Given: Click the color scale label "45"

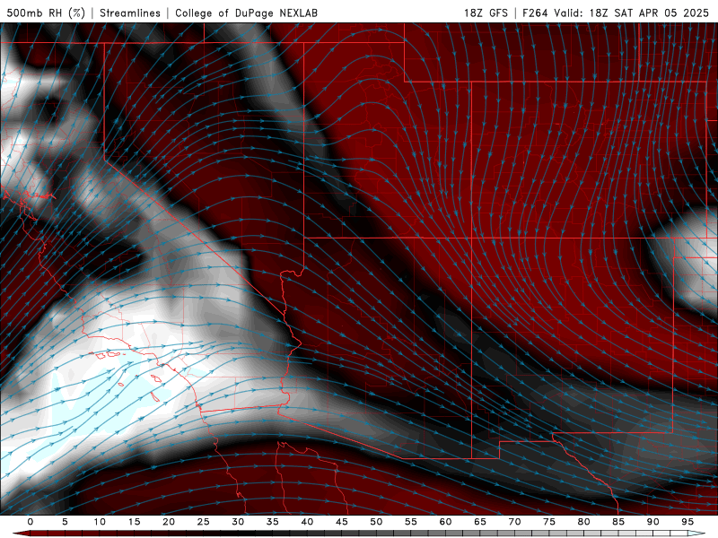Looking at the screenshot, I should [342, 522].
